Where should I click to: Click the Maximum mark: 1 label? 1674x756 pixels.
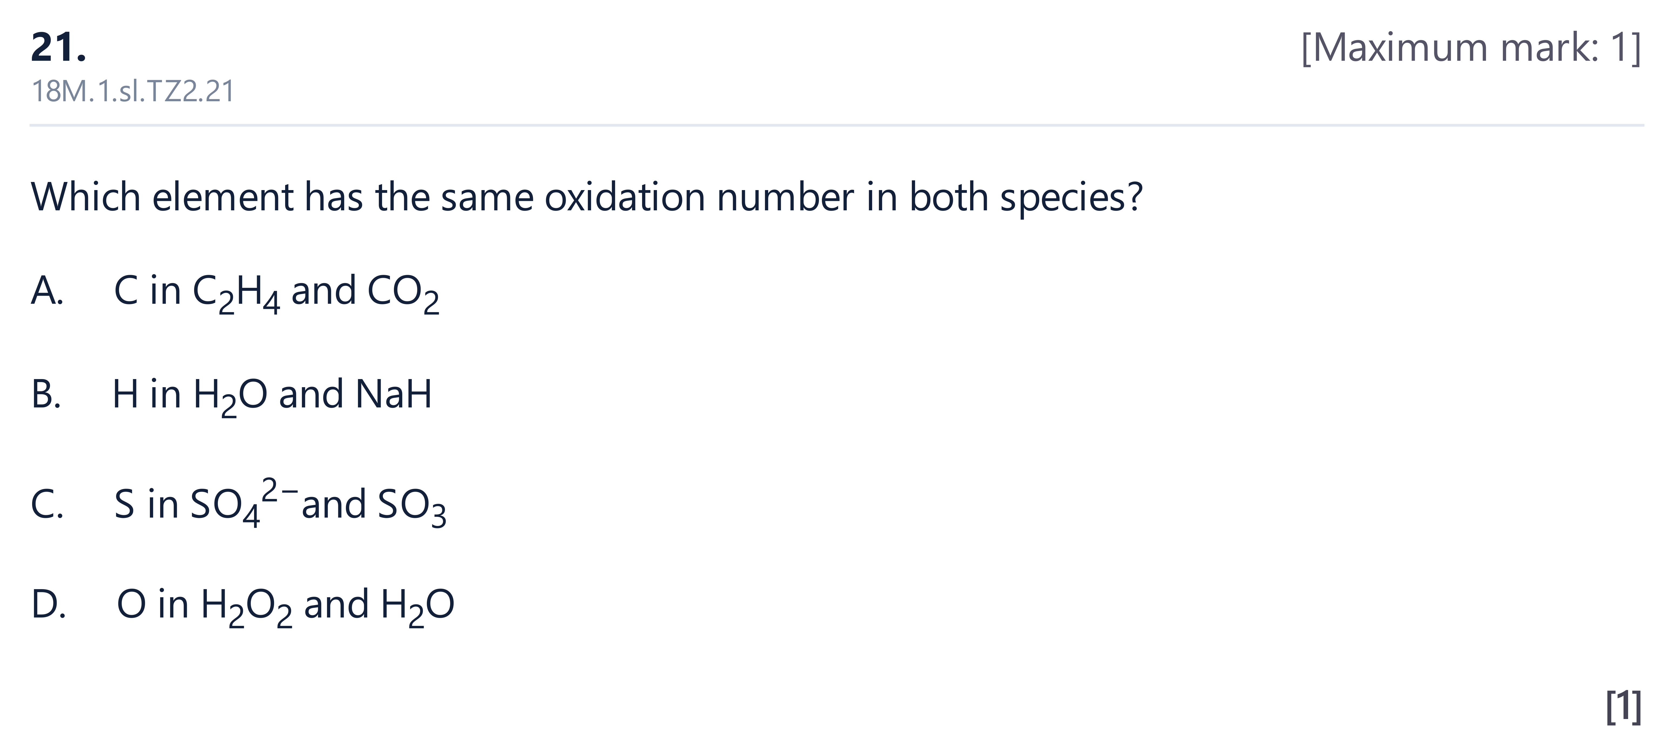tap(1471, 48)
